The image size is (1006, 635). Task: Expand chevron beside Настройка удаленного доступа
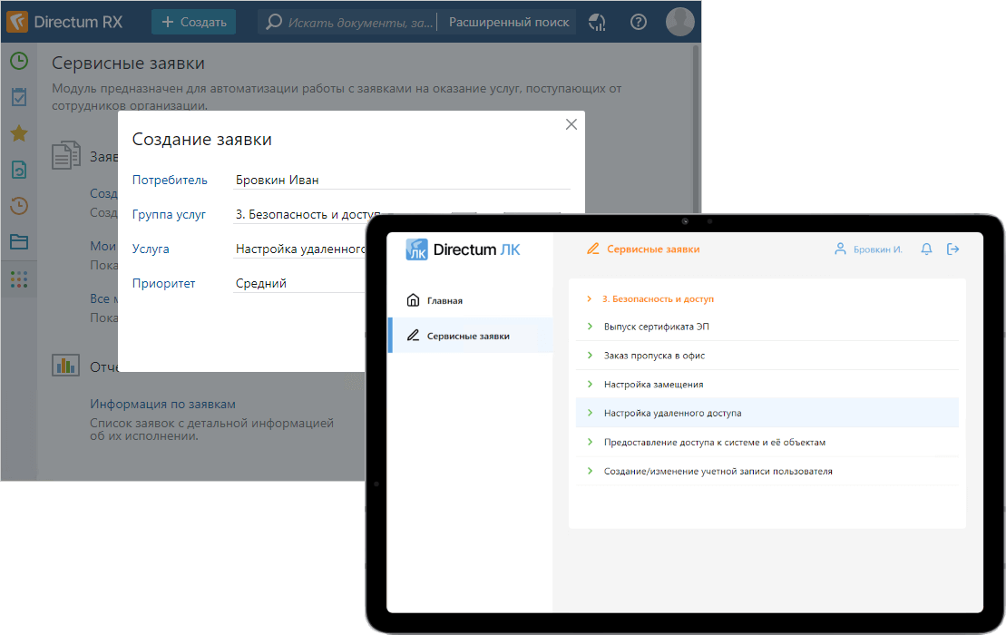click(x=590, y=413)
